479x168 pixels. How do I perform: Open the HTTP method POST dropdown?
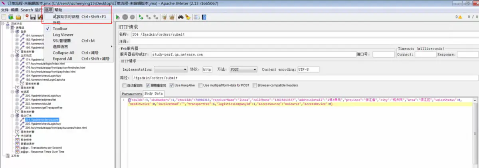(x=243, y=69)
